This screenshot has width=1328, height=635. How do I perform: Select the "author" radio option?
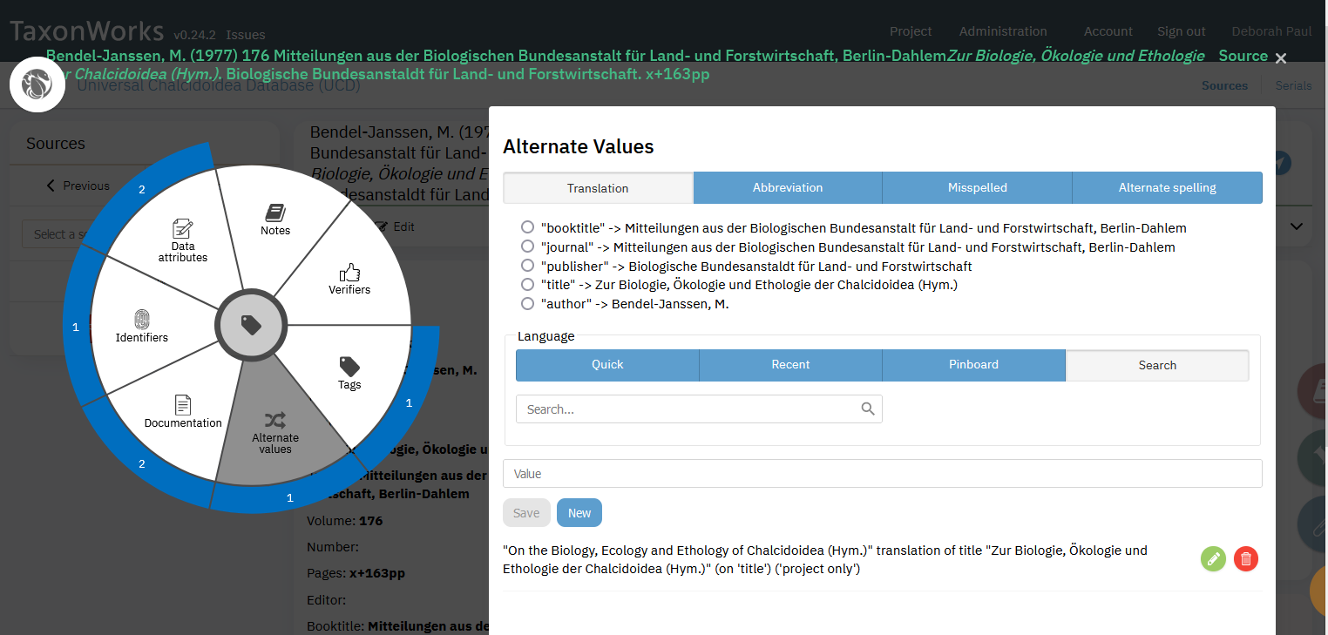point(527,304)
